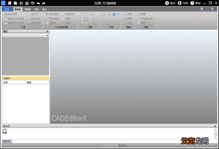Image resolution: width=219 pixels, height=149 pixels.
Task: Toggle 黑白绘图 black-white drawing mode
Action: (x=52, y=19)
